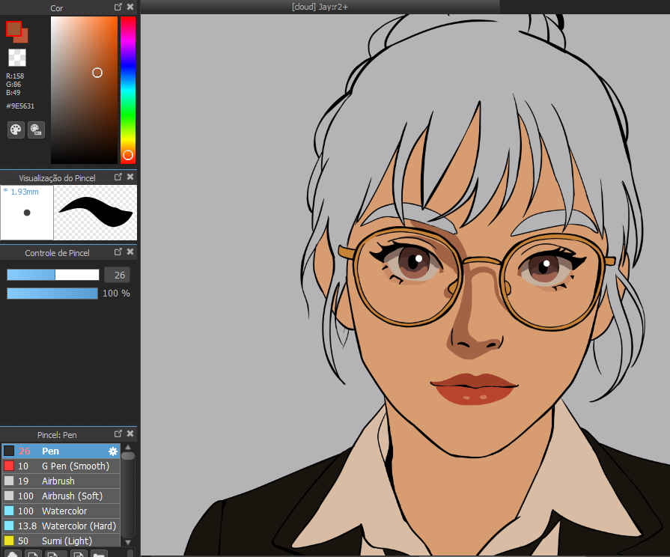Screen dimensions: 670x557
Task: Select the Airbrush brush with size 19
Action: (x=61, y=481)
